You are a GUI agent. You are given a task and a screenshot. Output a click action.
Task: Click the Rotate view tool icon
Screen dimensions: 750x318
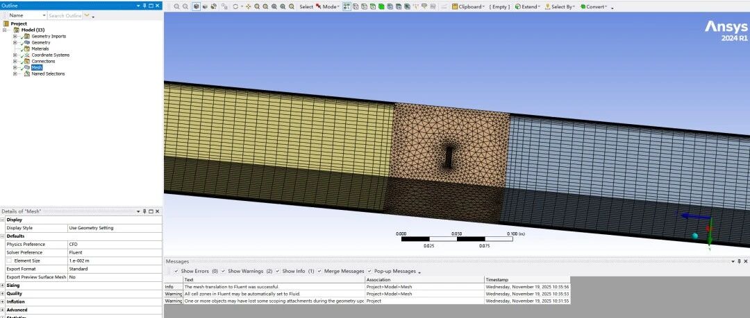(x=236, y=6)
